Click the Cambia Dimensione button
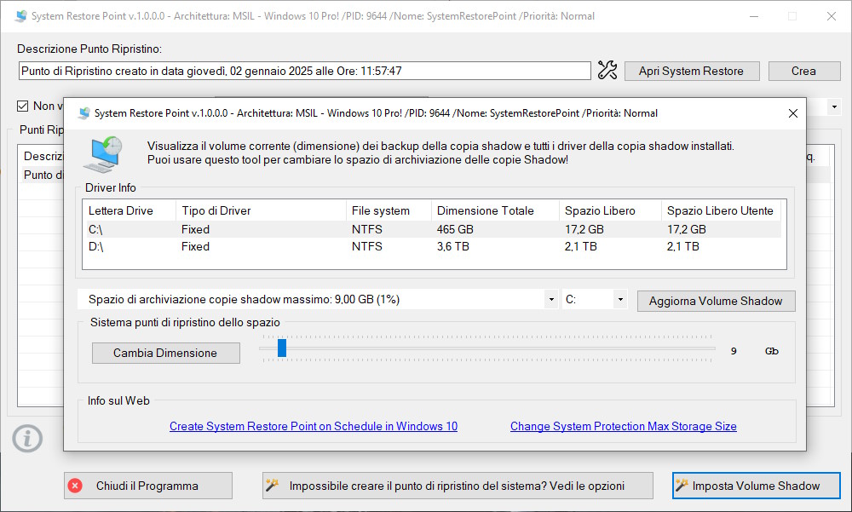Viewport: 852px width, 512px height. [165, 353]
